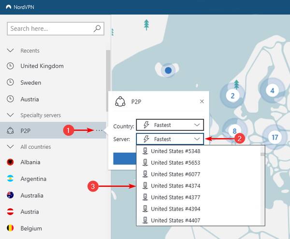
Task: Close the P2P popup panel
Action: [202, 101]
